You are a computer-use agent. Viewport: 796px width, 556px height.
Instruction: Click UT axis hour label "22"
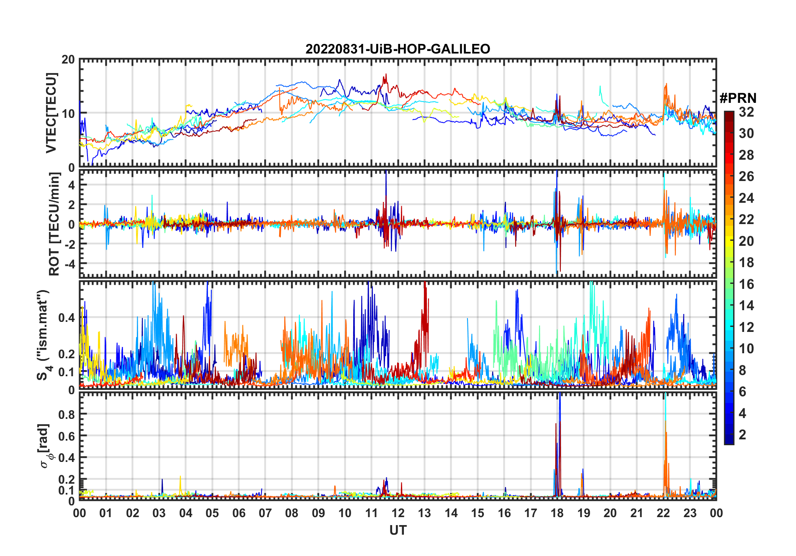point(663,513)
